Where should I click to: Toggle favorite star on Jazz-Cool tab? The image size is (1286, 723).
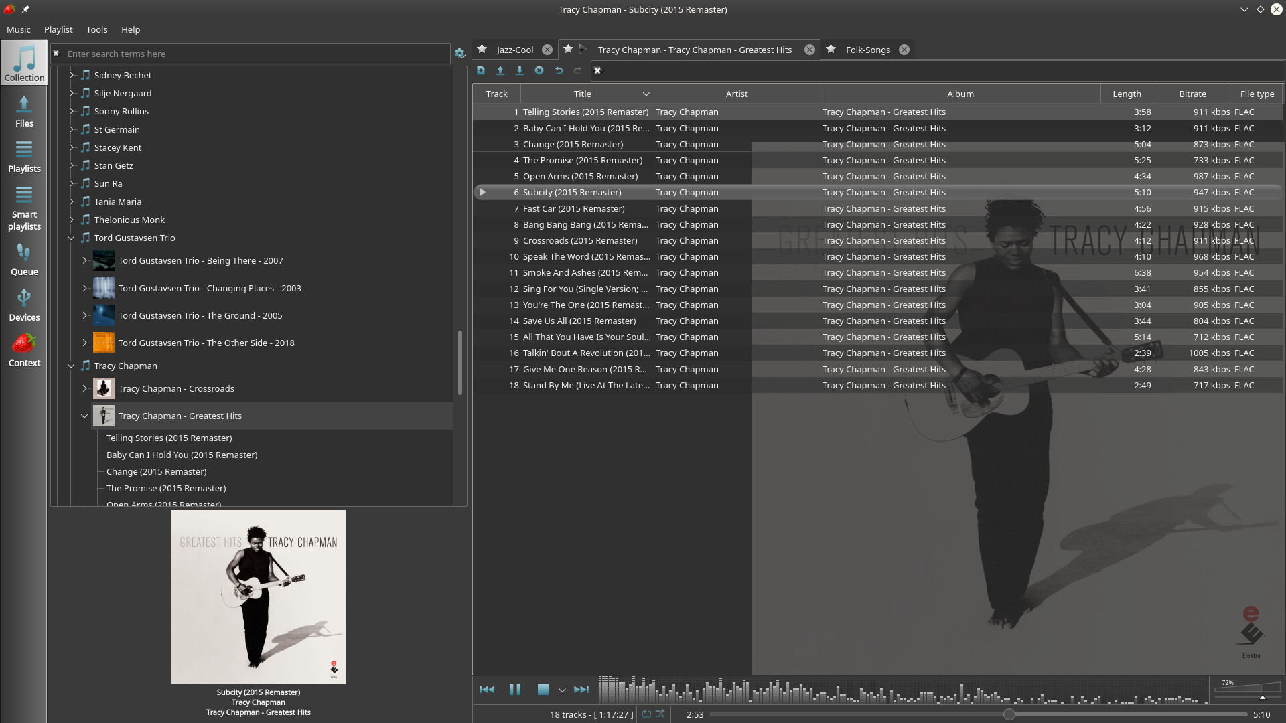tap(482, 49)
